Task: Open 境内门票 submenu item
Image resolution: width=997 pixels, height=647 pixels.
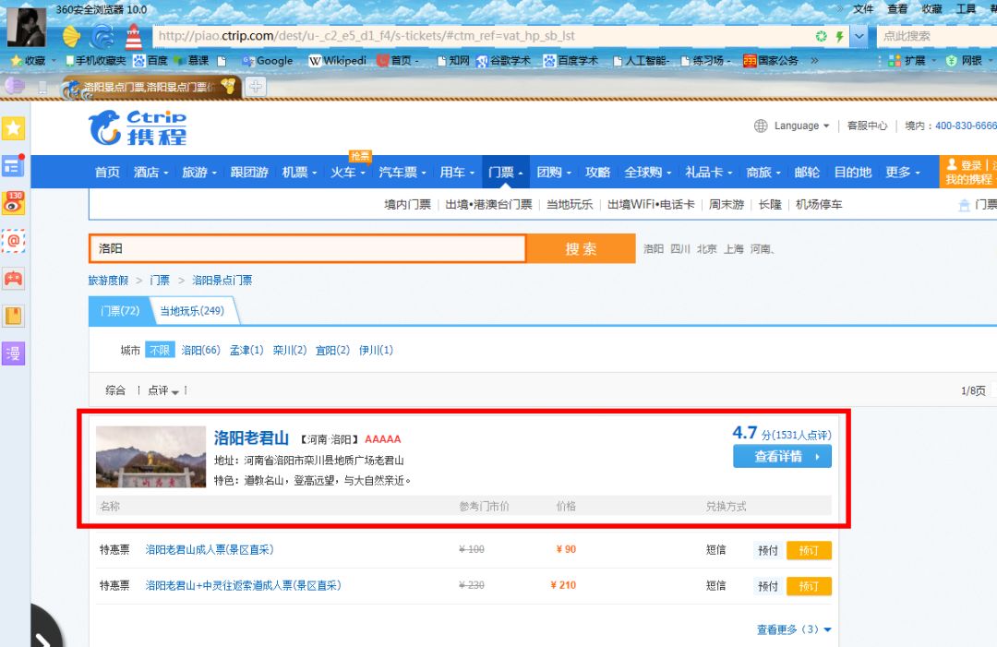Action: [408, 205]
